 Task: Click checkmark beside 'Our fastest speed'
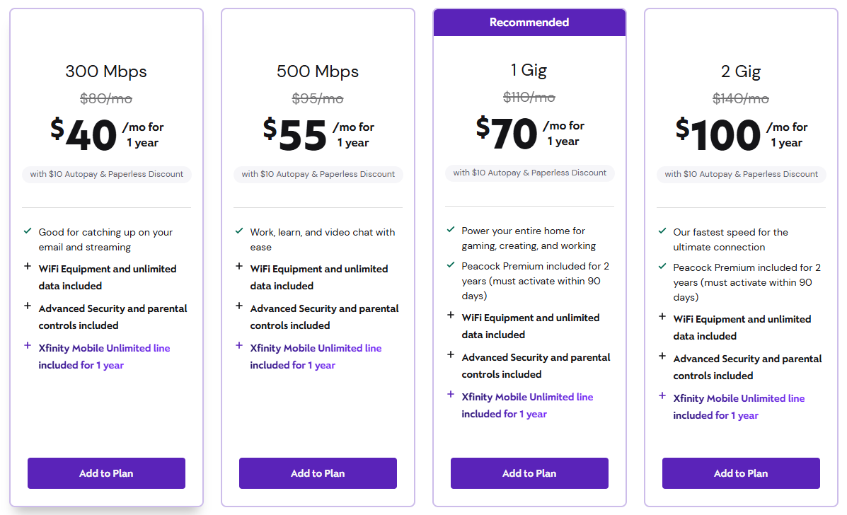coord(662,231)
